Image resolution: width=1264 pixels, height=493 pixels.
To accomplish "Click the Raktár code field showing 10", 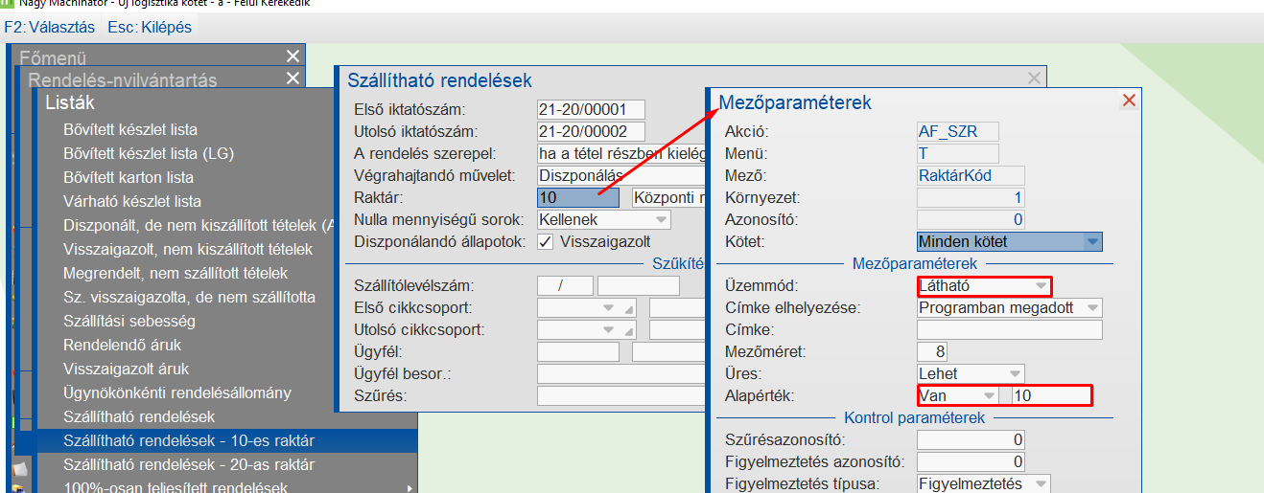I will 578,198.
